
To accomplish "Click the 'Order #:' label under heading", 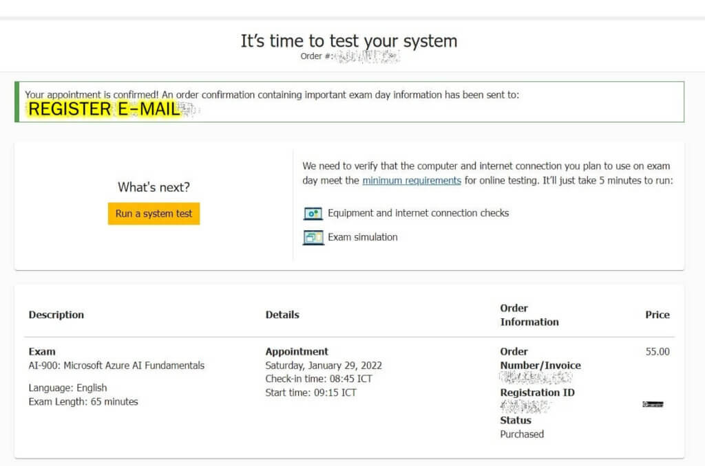I will click(316, 56).
